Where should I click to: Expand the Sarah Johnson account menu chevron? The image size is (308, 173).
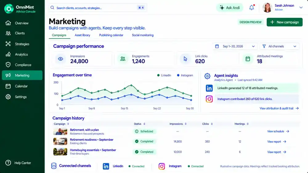tap(301, 8)
